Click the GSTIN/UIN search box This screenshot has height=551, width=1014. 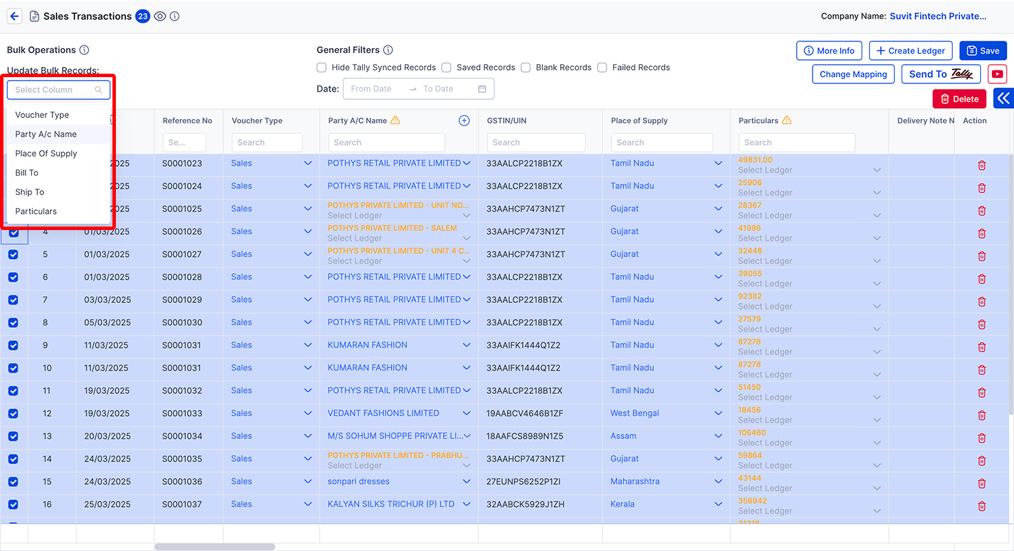(x=536, y=143)
